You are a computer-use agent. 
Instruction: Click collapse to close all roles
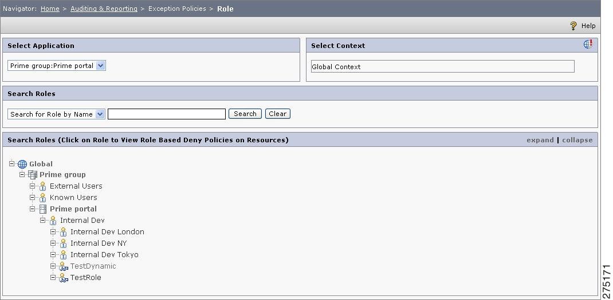[x=577, y=140]
